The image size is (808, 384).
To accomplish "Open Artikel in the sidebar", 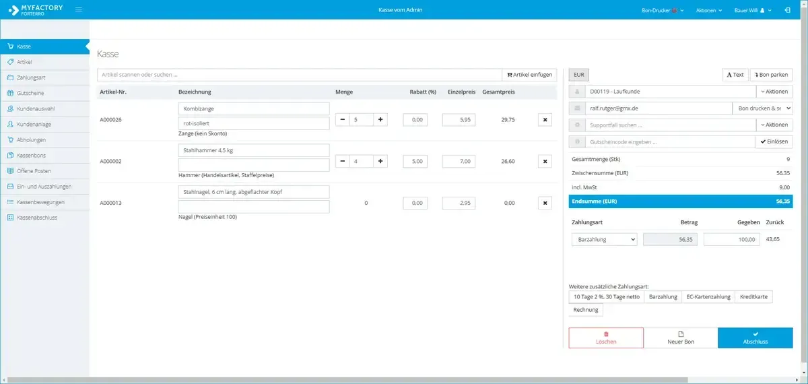I will [x=44, y=62].
